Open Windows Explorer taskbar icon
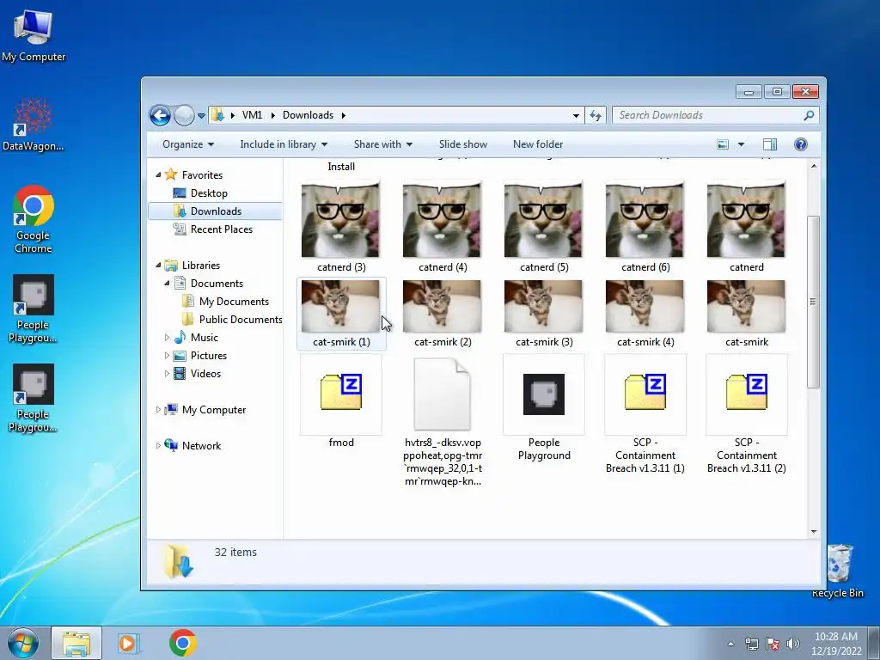 coord(76,643)
